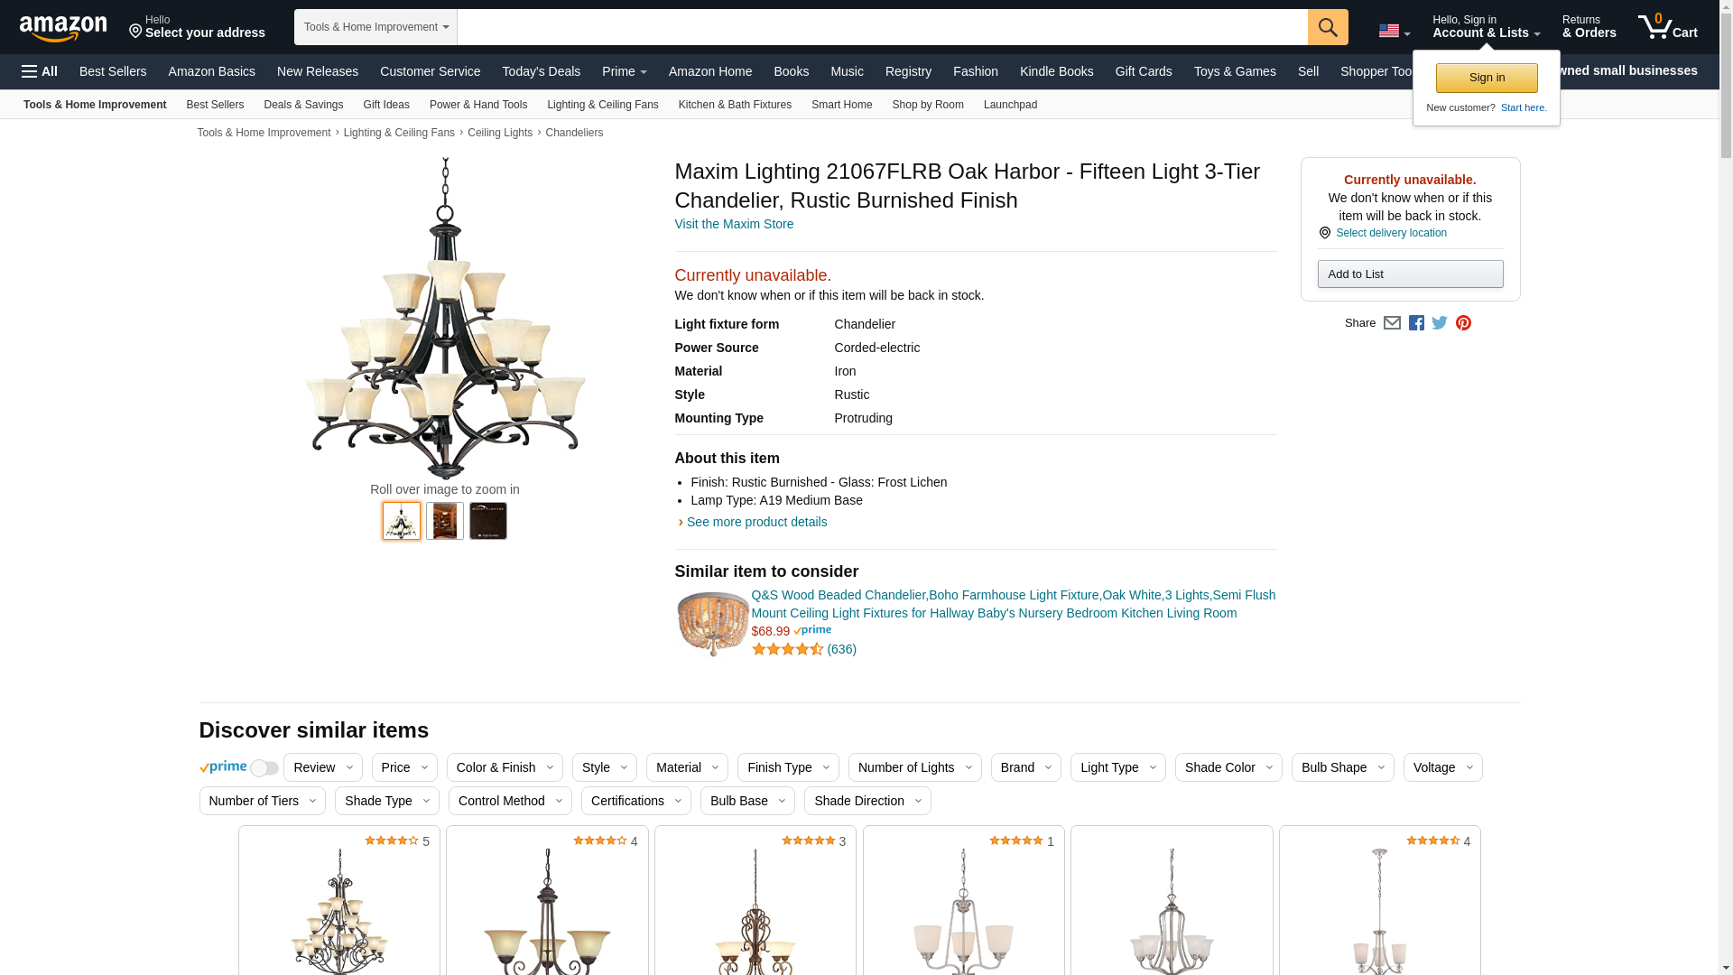The height and width of the screenshot is (975, 1733).
Task: Share via email envelope icon
Action: [x=1392, y=323]
